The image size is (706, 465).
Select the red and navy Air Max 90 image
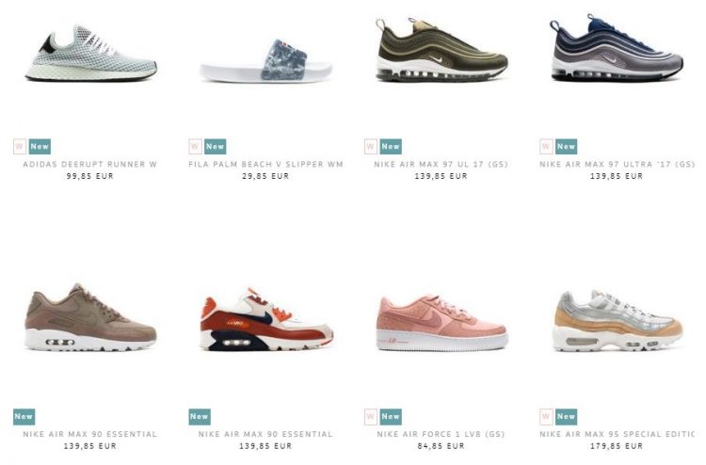pos(266,320)
